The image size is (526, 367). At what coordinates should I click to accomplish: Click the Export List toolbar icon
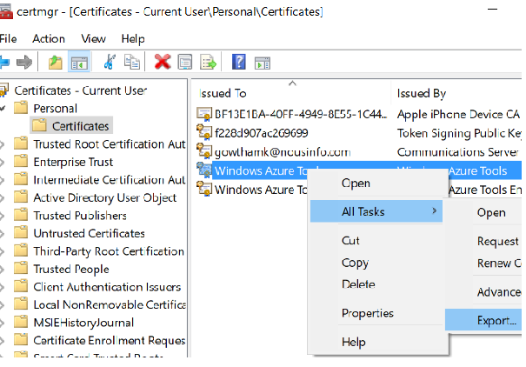click(x=209, y=62)
